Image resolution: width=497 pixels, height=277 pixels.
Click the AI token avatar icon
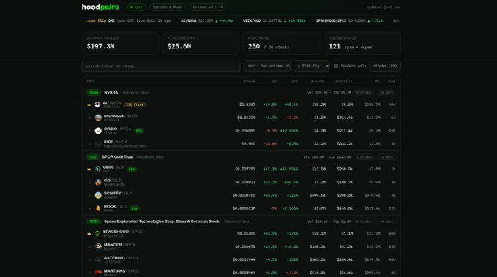click(97, 105)
